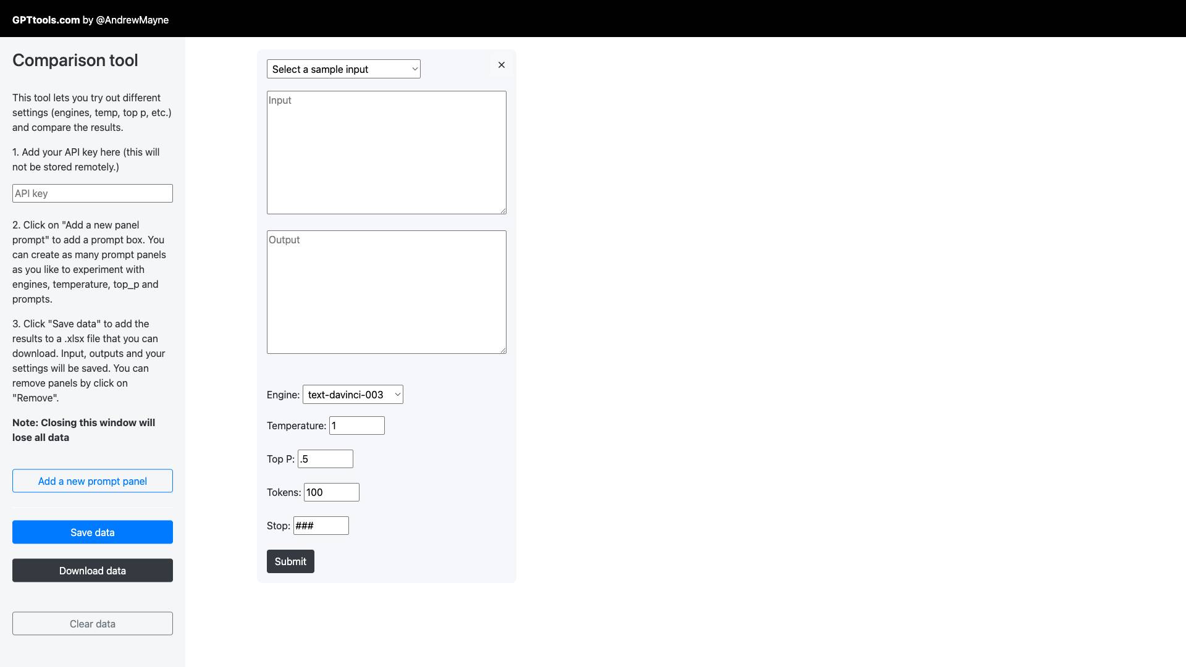
Task: Close the prompt panel with the X icon
Action: (502, 65)
